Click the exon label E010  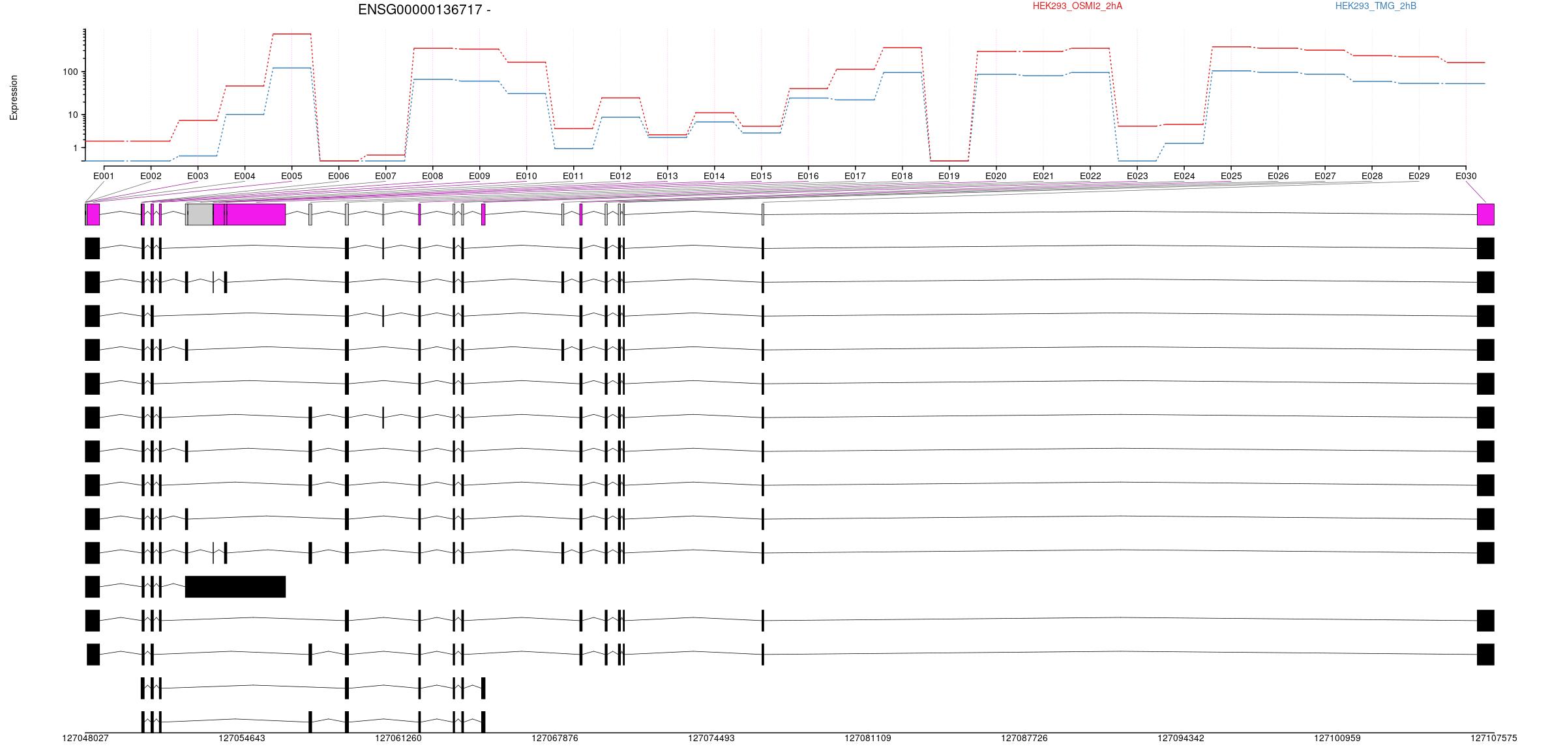(x=526, y=176)
